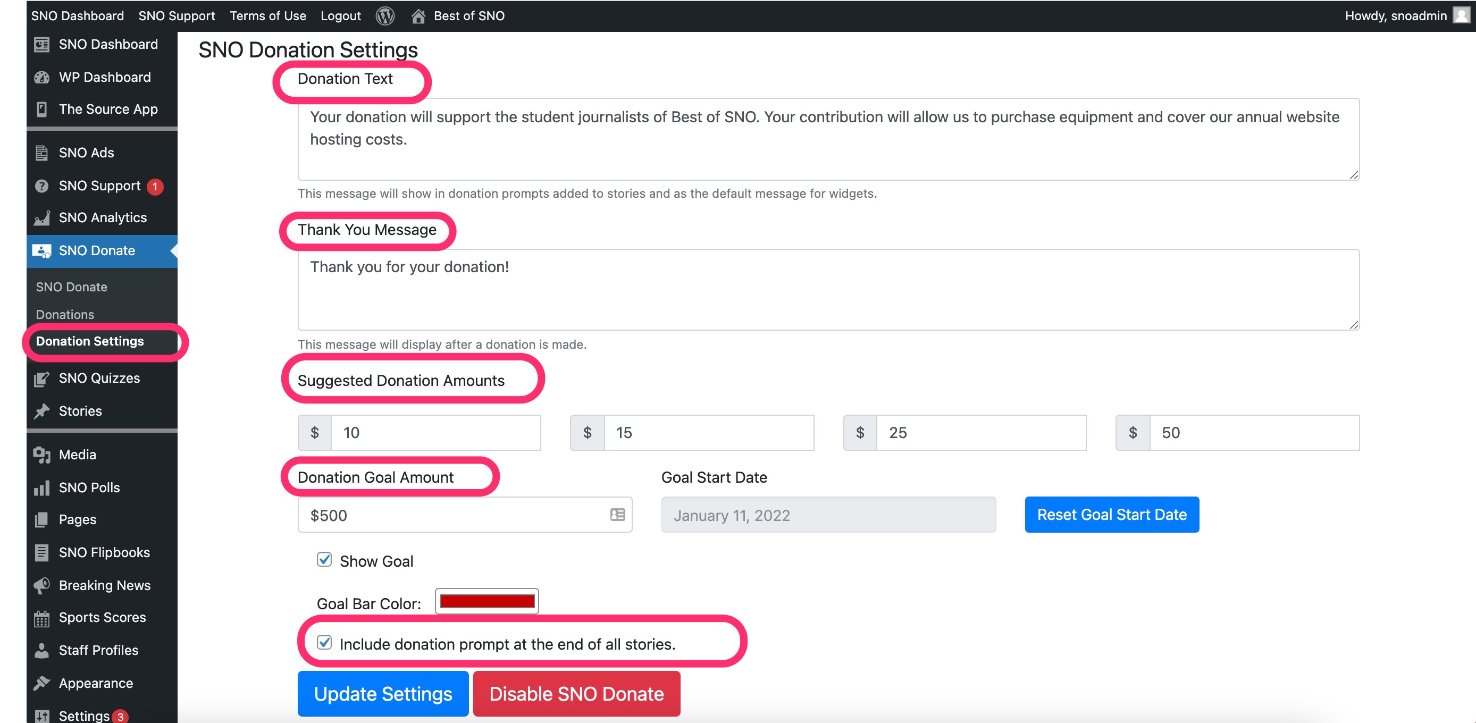Click the suggested amount field showing 15
1476x723 pixels.
click(x=709, y=433)
